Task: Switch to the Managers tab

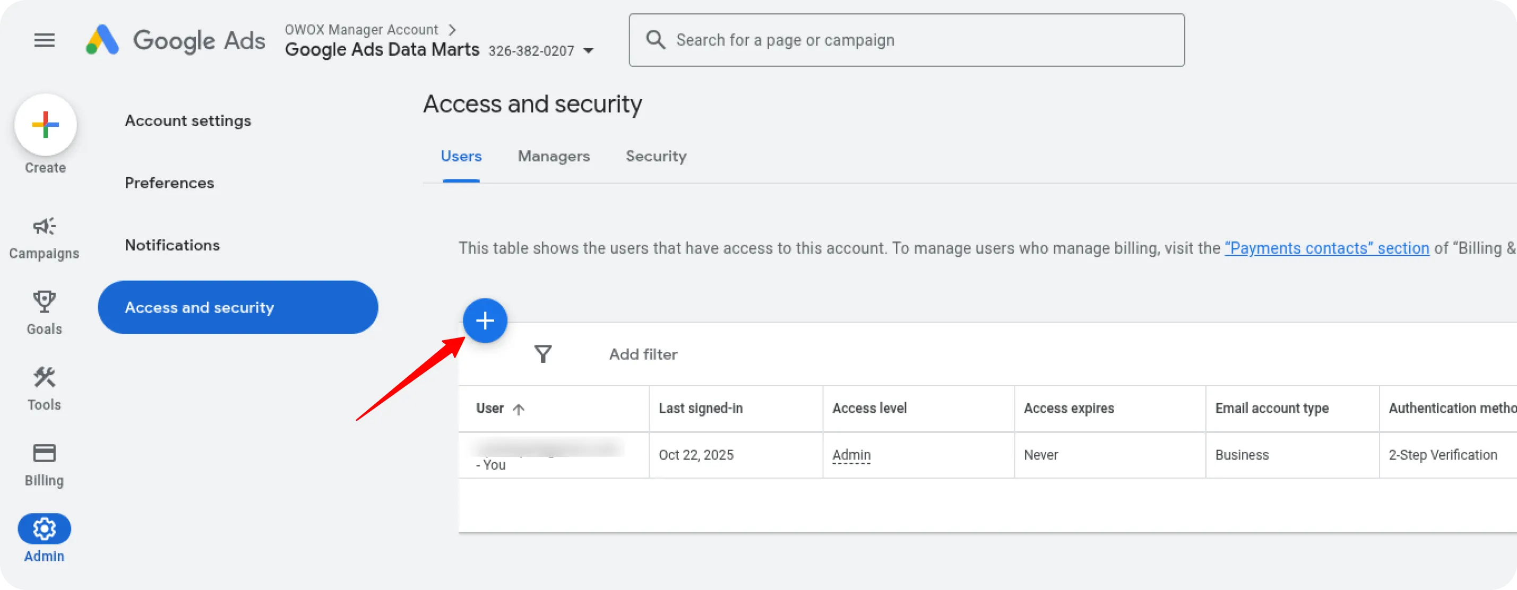Action: (554, 156)
